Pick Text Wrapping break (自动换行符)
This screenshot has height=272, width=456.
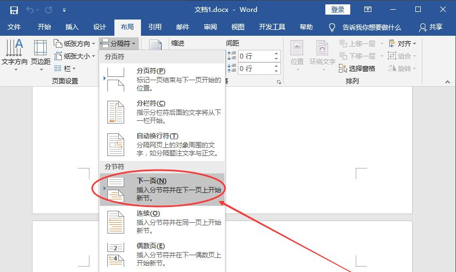(x=115, y=144)
